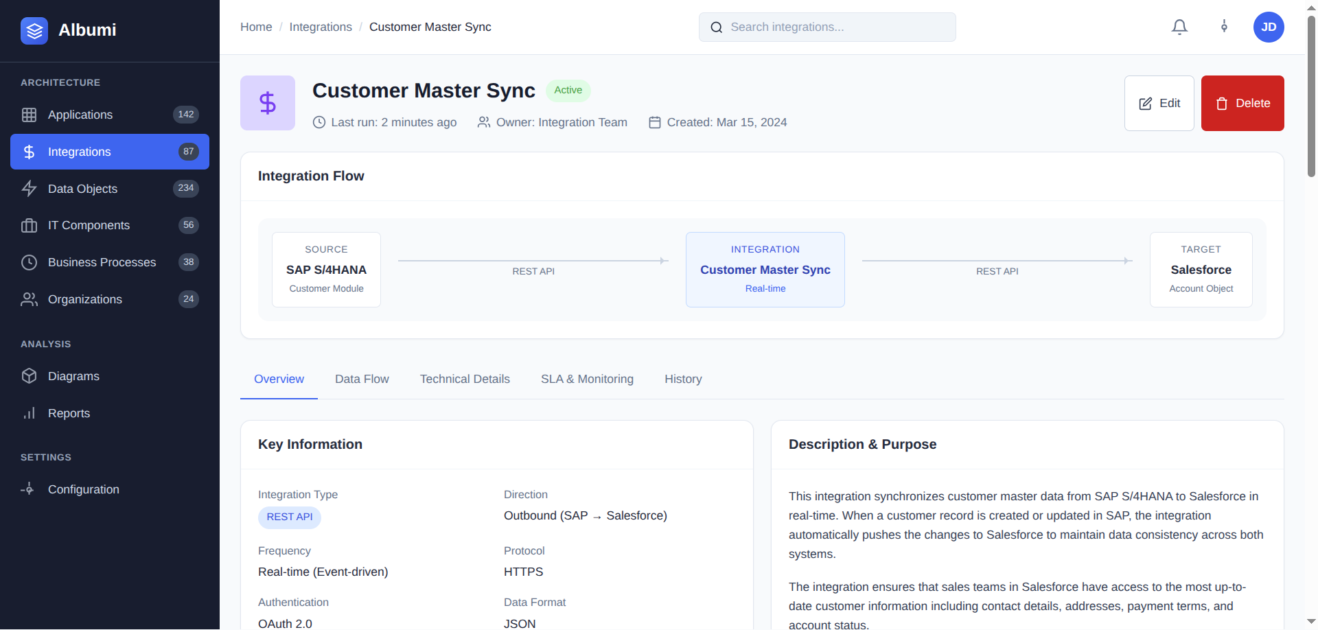Open Reports from the sidebar
This screenshot has width=1318, height=630.
point(69,413)
